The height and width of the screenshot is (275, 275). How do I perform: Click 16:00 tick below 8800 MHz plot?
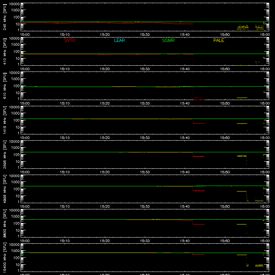point(265,241)
